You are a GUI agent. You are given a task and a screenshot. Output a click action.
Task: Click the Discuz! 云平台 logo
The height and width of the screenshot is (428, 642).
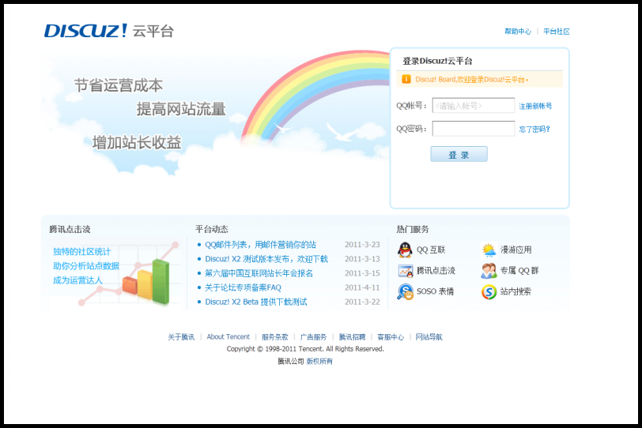tap(109, 31)
